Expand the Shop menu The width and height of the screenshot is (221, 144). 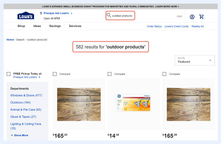tap(21, 26)
